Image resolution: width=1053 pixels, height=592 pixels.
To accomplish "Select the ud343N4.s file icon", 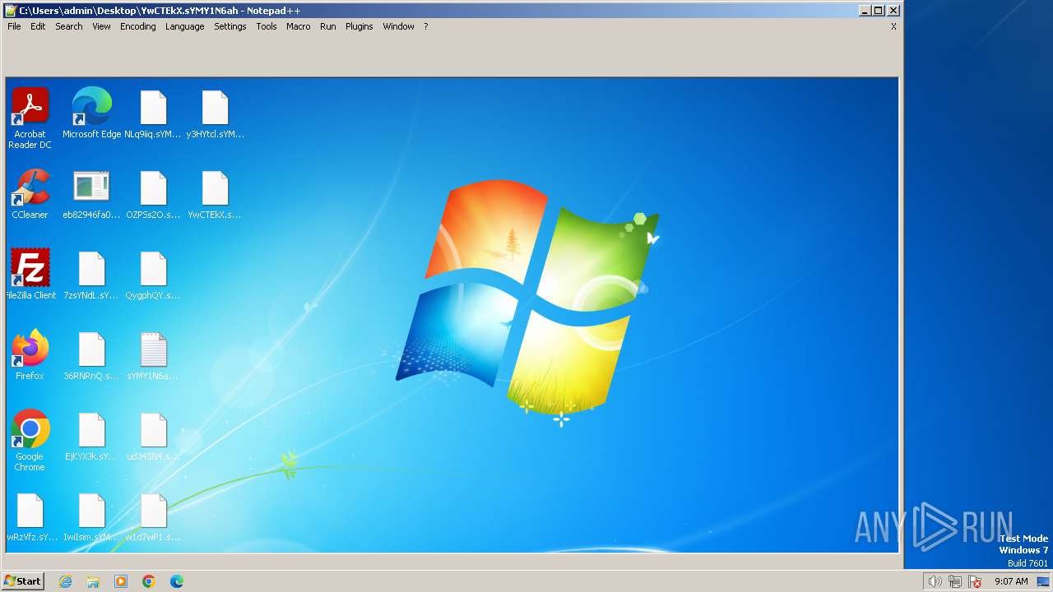I will tap(153, 436).
